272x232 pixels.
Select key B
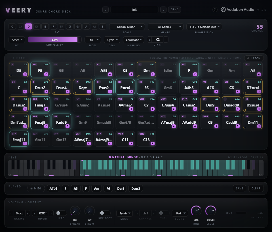pyautogui.click(x=103, y=27)
